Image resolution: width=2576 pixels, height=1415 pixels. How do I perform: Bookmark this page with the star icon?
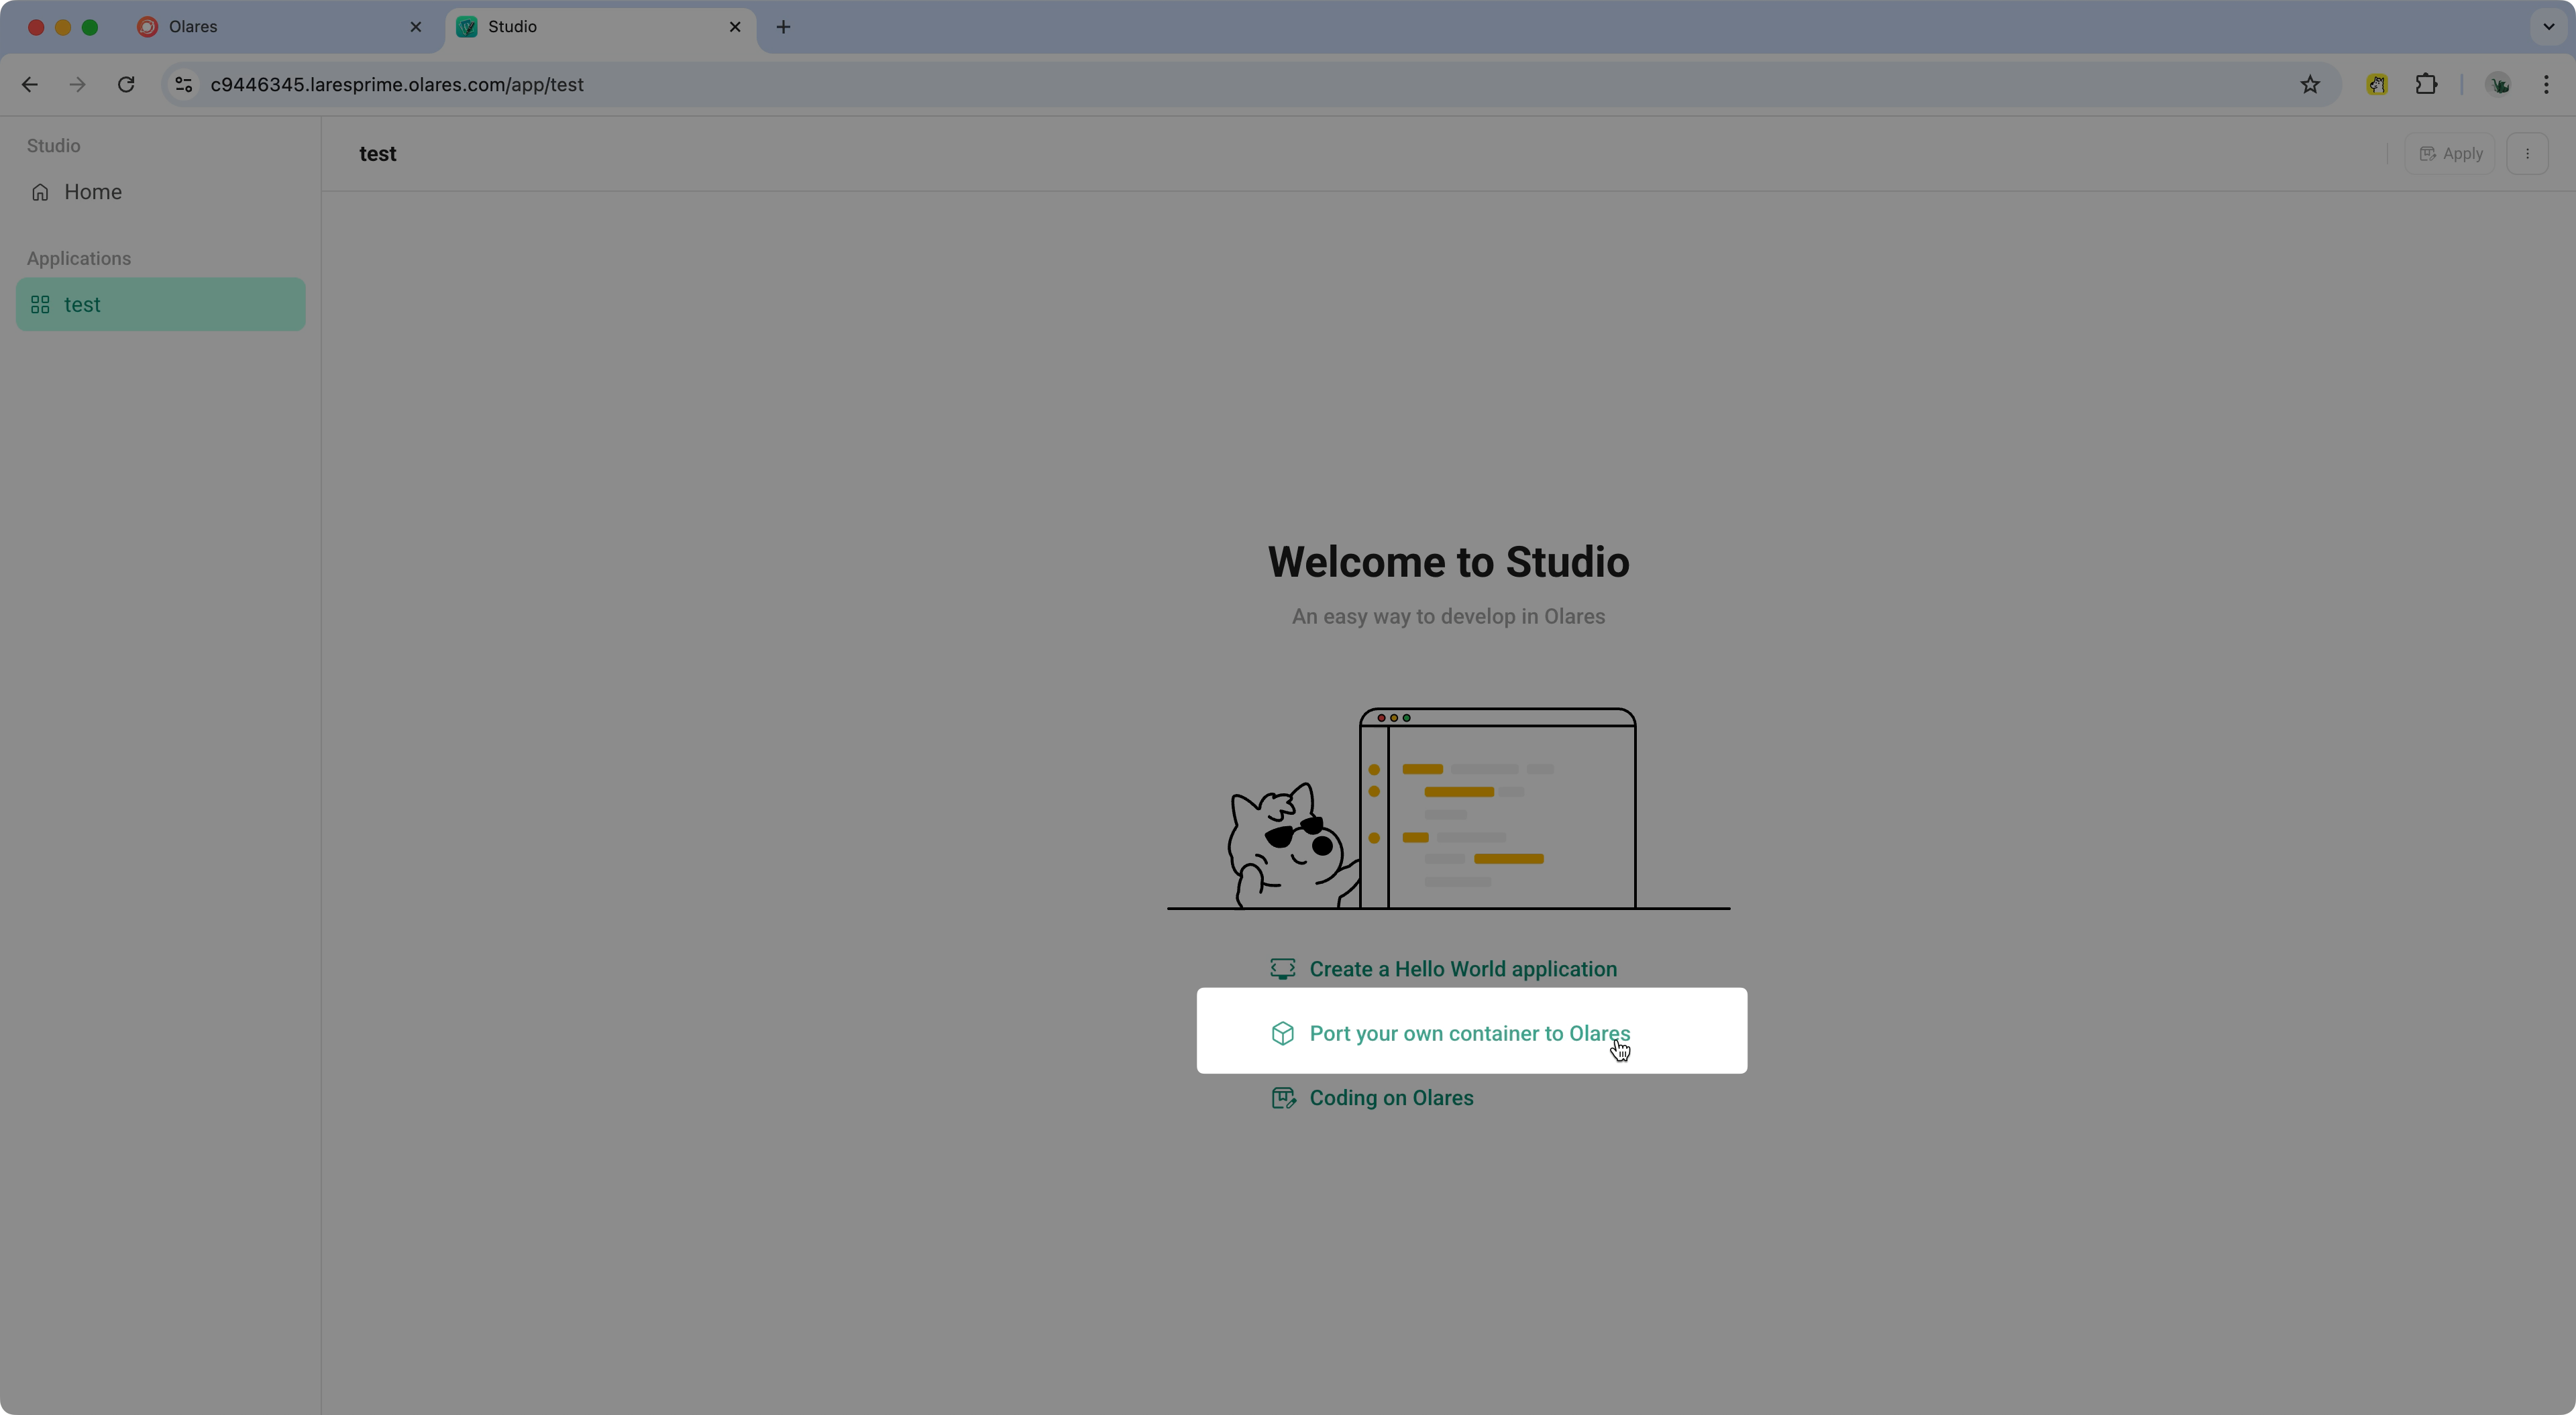(x=2309, y=85)
